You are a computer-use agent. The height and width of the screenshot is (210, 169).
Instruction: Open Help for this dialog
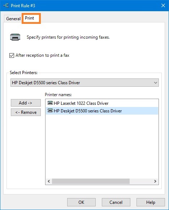click(x=151, y=202)
